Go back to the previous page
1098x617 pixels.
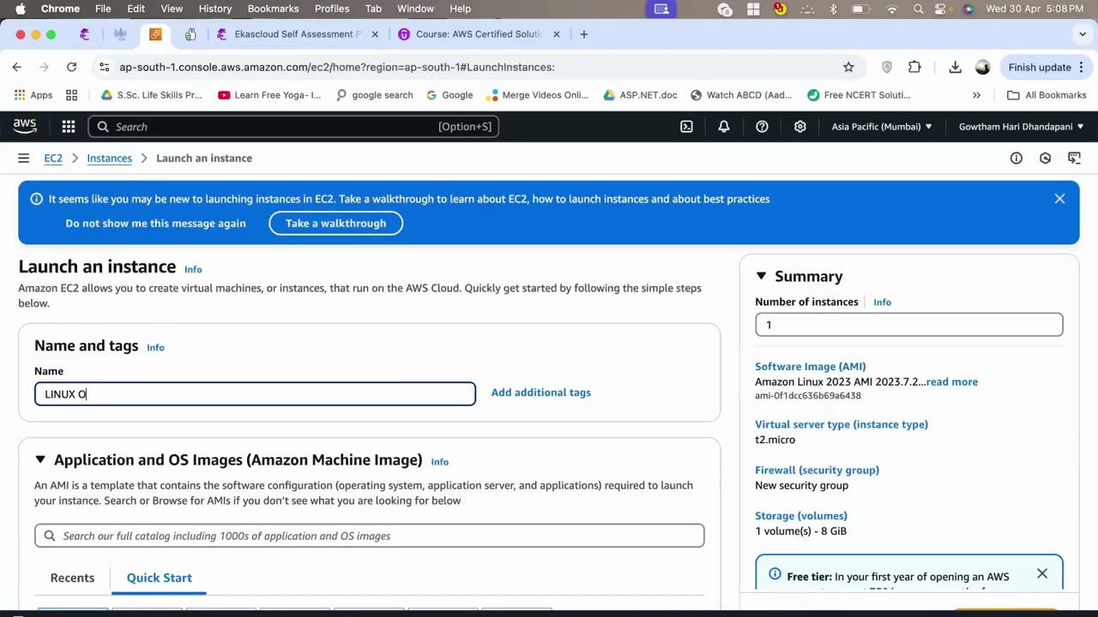coord(17,67)
